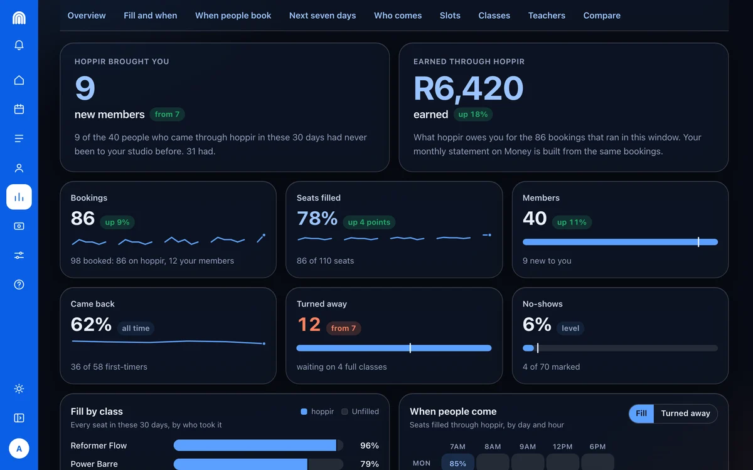Click the No-shows progress bar
The height and width of the screenshot is (470, 753).
(x=620, y=348)
